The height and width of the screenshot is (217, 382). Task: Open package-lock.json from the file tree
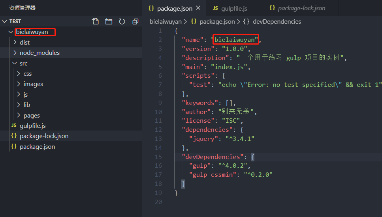(44, 136)
